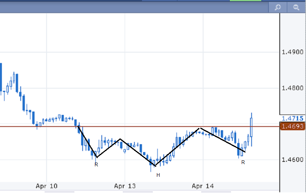Select the last breakout candlestick near 1.4715
The image size is (306, 193).
coord(251,130)
